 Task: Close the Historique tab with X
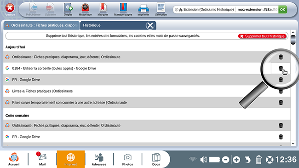point(150,25)
